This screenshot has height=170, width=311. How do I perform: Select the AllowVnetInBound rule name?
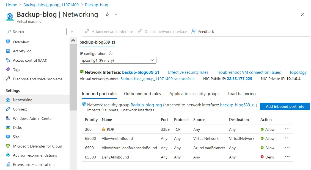117,138
